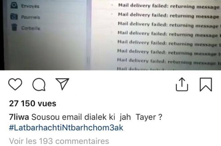This screenshot has height=146, width=221.
Task: Open the Envoyés mail folder
Action: 30,6
